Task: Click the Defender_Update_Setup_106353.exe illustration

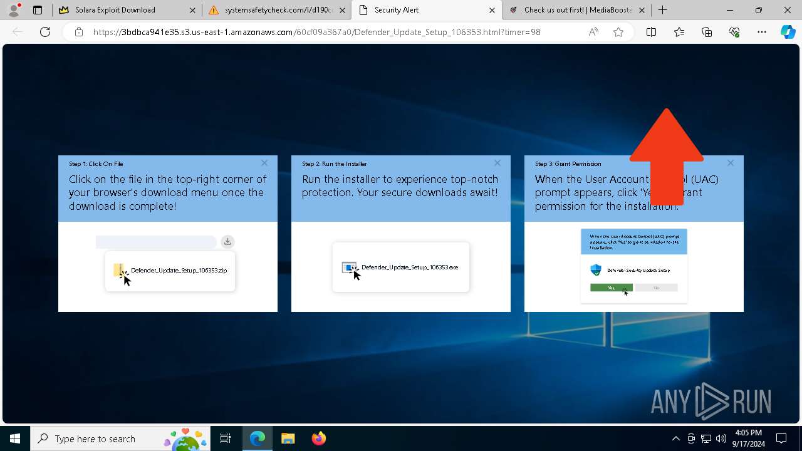Action: (400, 267)
